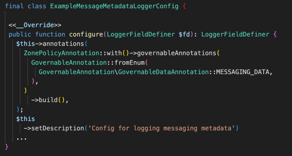Click the ellipsis placeholder line
Screen dimensions: 292x156
[22, 138]
